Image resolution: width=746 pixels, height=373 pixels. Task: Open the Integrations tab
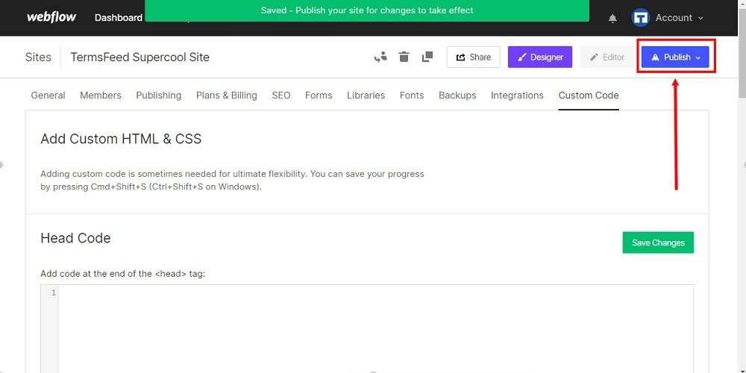pos(517,95)
